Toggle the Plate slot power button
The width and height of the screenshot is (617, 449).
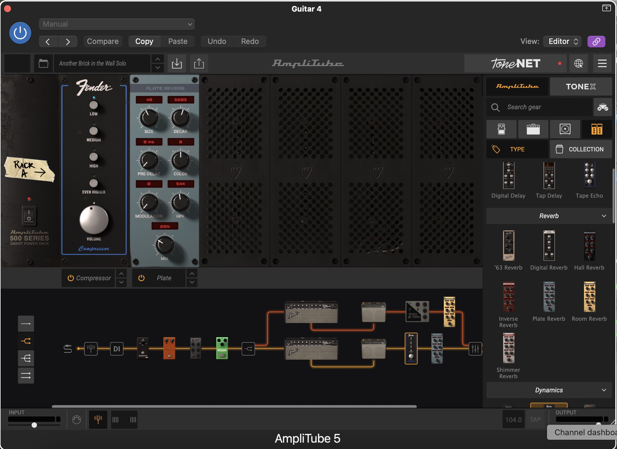[141, 278]
